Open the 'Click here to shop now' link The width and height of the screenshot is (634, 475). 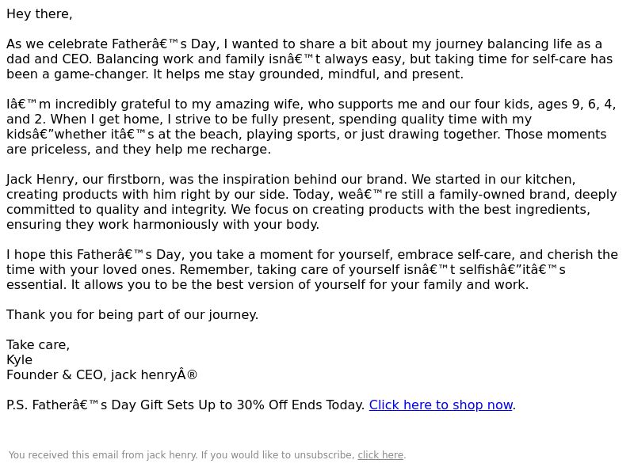tap(441, 405)
